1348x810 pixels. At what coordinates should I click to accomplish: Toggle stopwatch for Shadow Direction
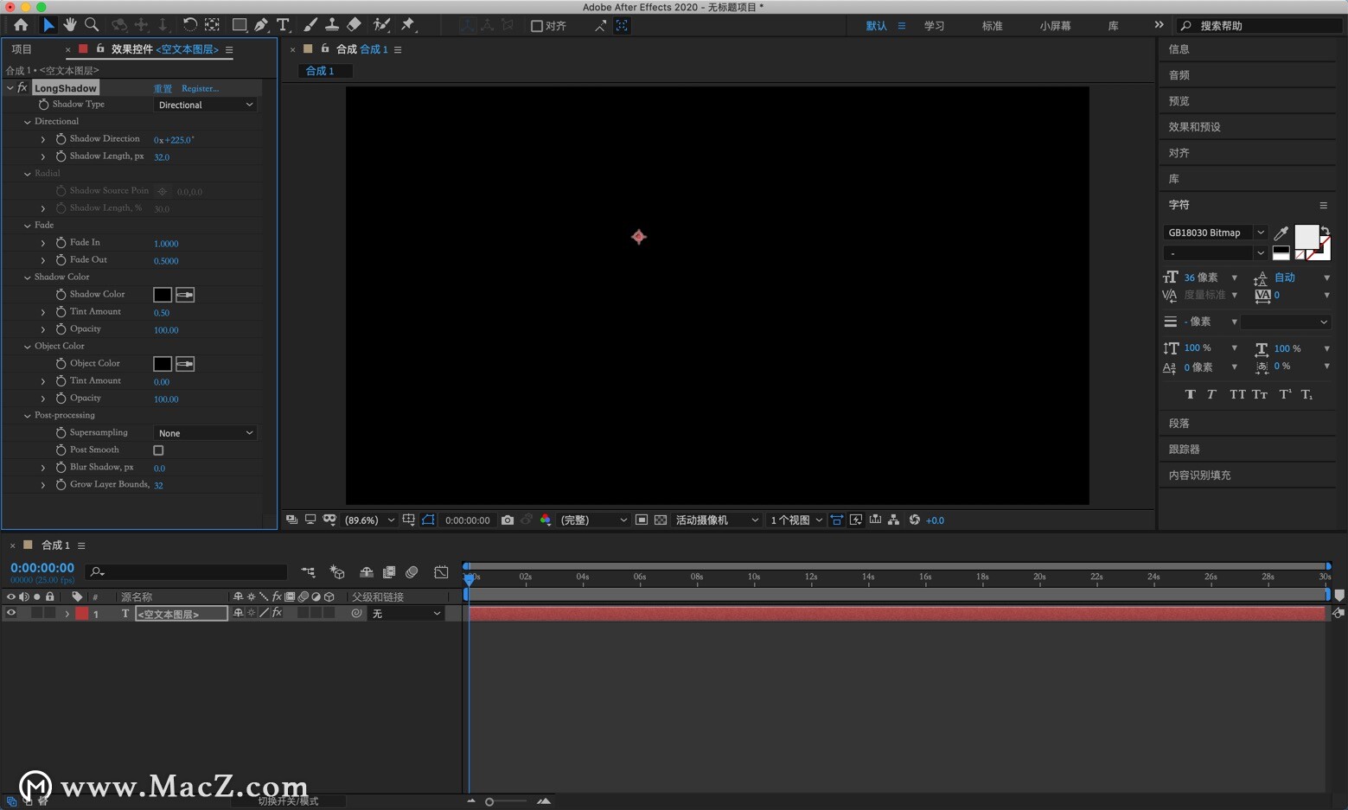coord(61,139)
